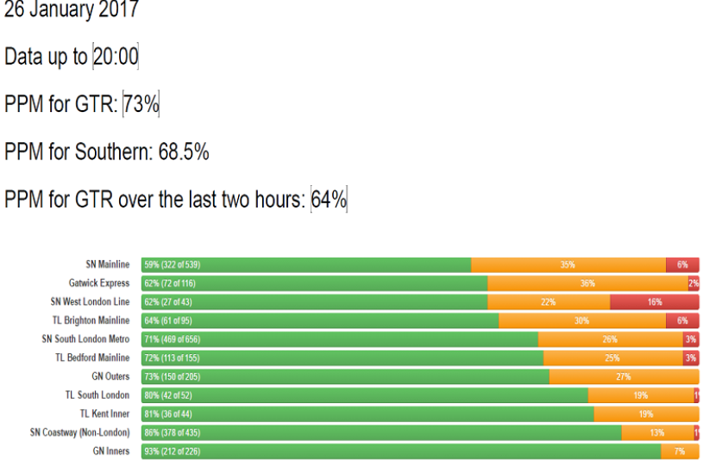Select the TL Brighton Mainline orange 30% segment
The image size is (716, 465).
(581, 320)
